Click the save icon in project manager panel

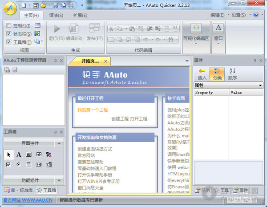(15, 70)
